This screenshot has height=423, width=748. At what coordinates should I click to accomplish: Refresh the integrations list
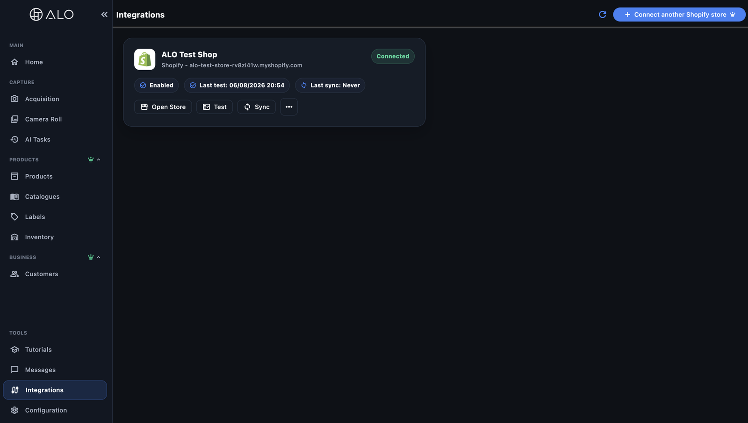pos(603,14)
